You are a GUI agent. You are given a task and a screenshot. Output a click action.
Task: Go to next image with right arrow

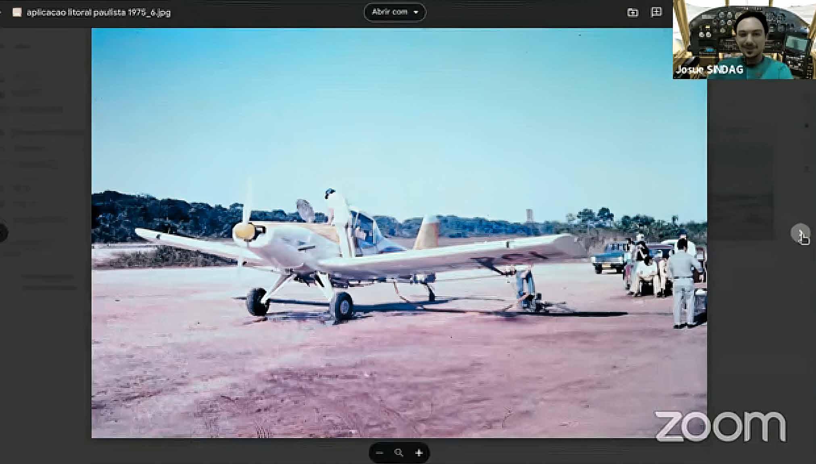pos(800,233)
